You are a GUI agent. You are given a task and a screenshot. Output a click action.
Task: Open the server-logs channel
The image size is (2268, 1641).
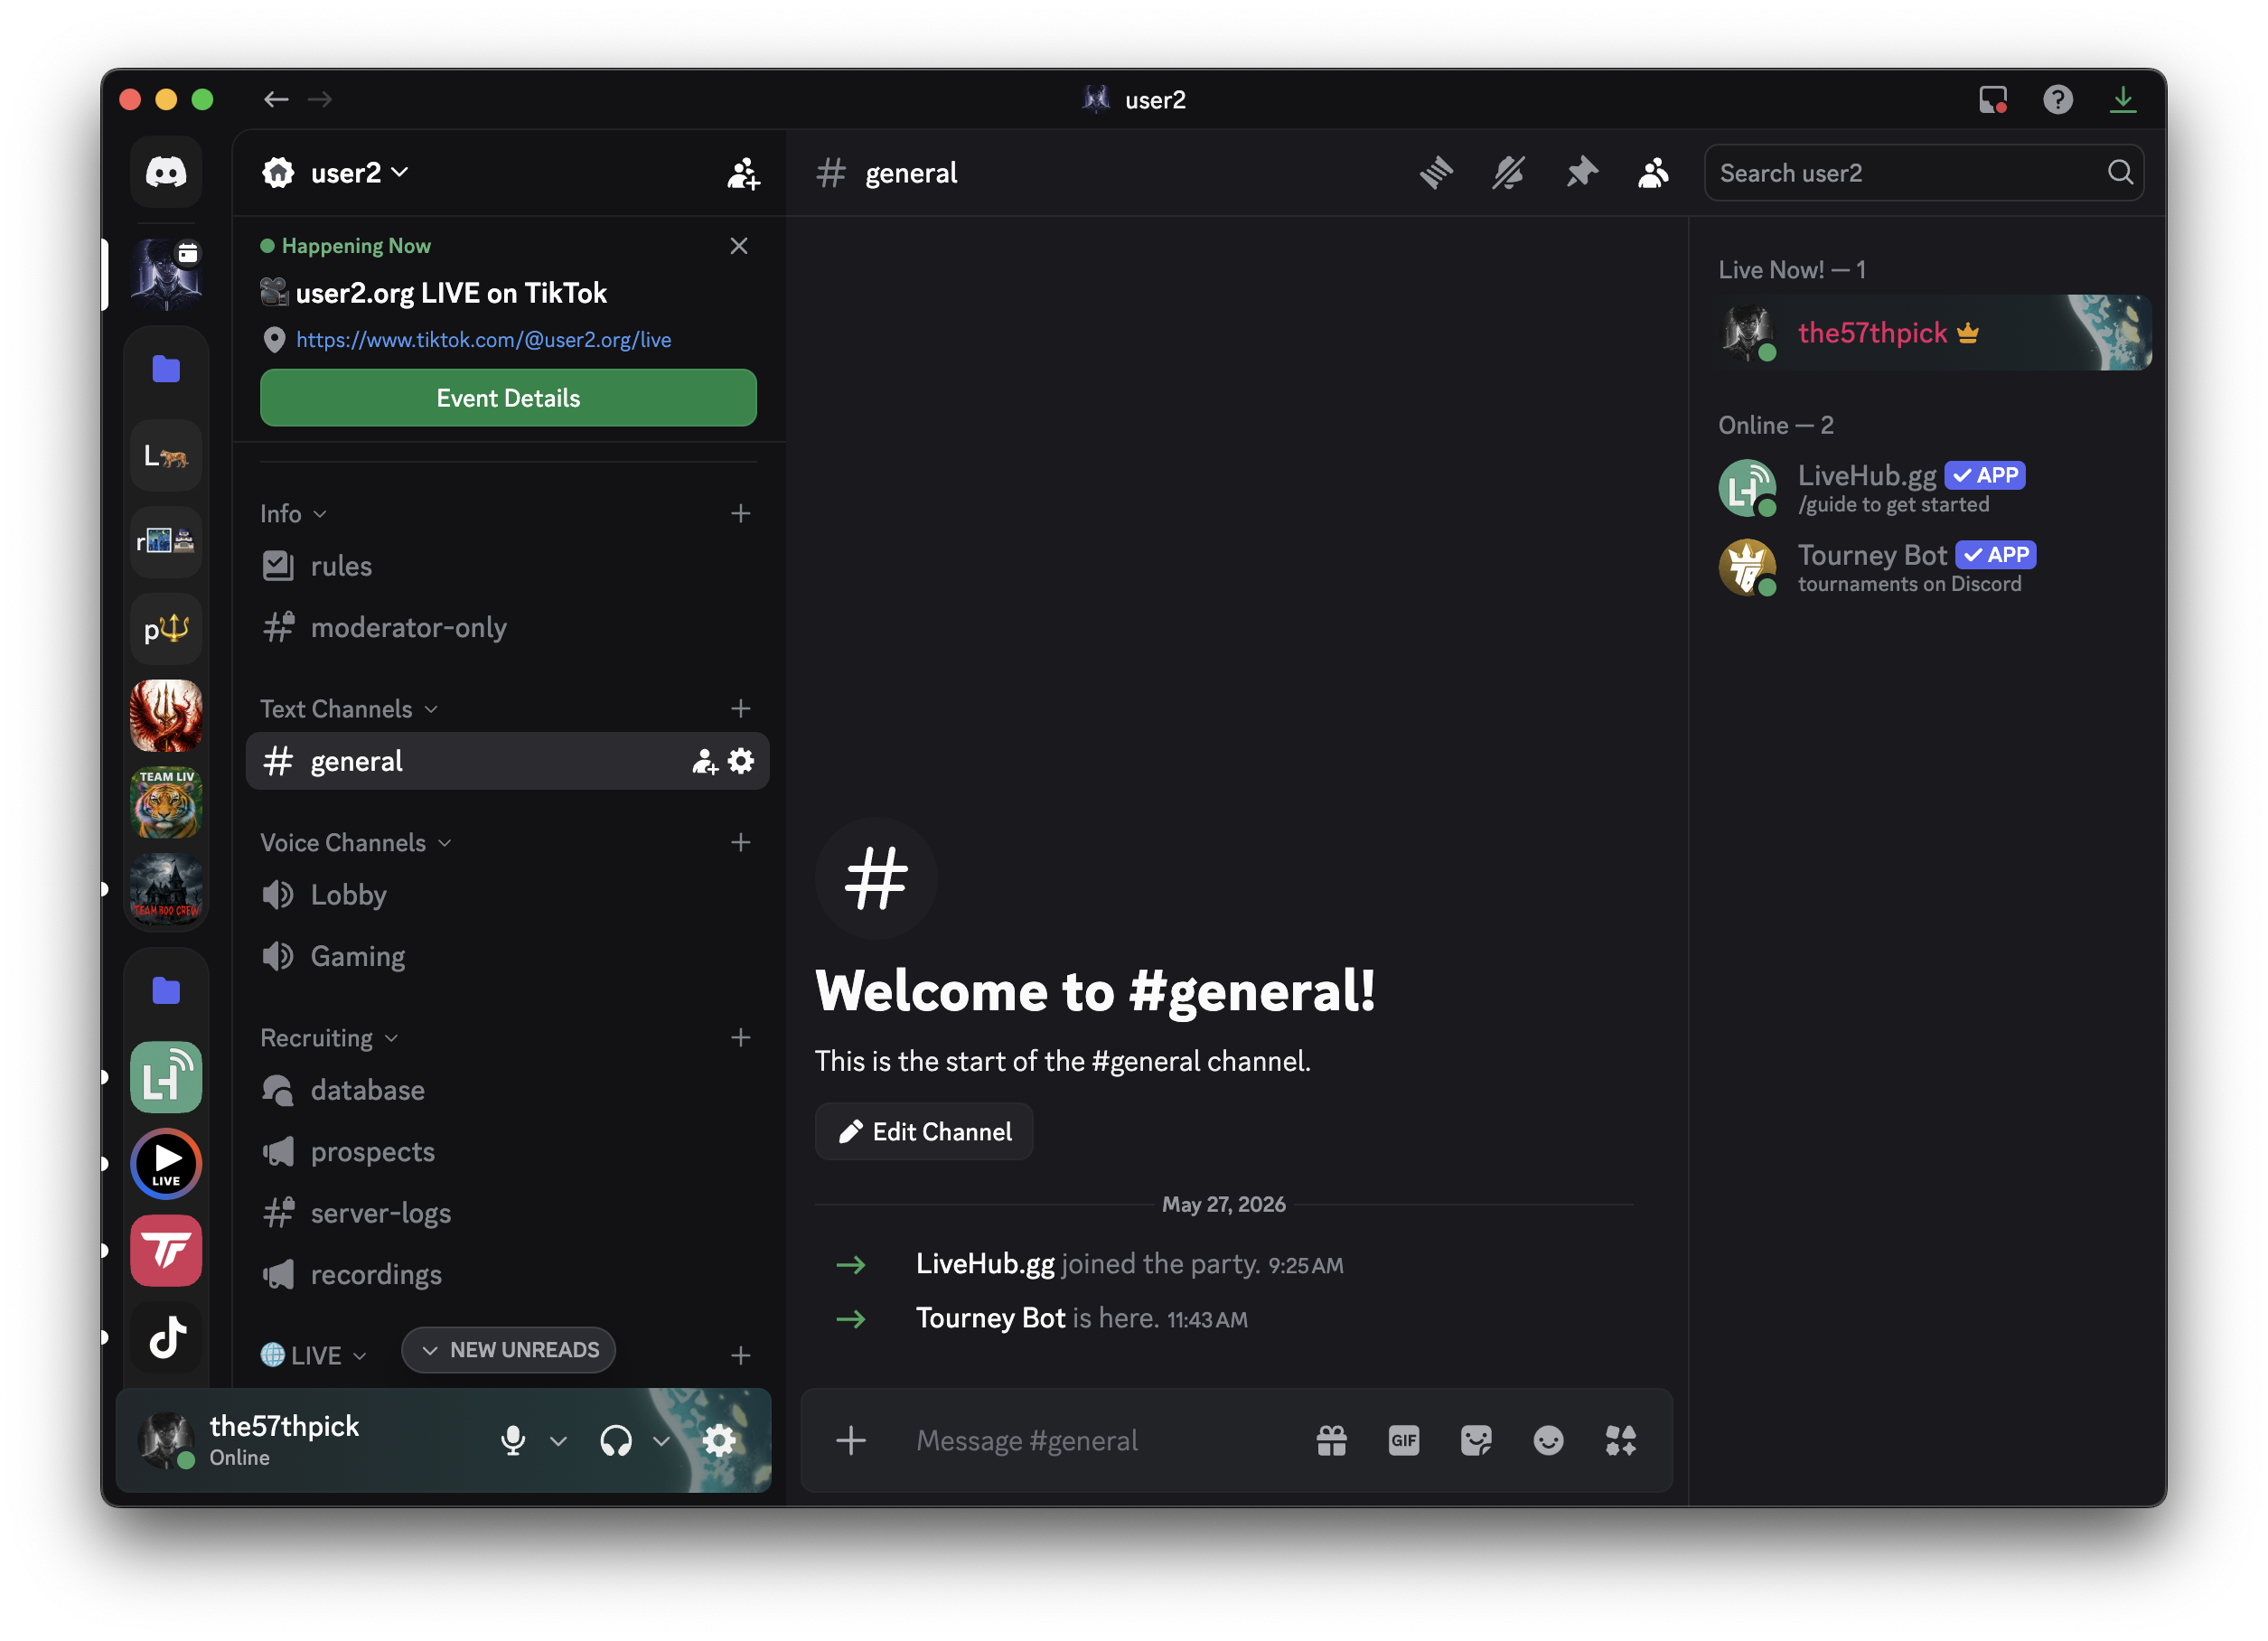(x=508, y=1213)
